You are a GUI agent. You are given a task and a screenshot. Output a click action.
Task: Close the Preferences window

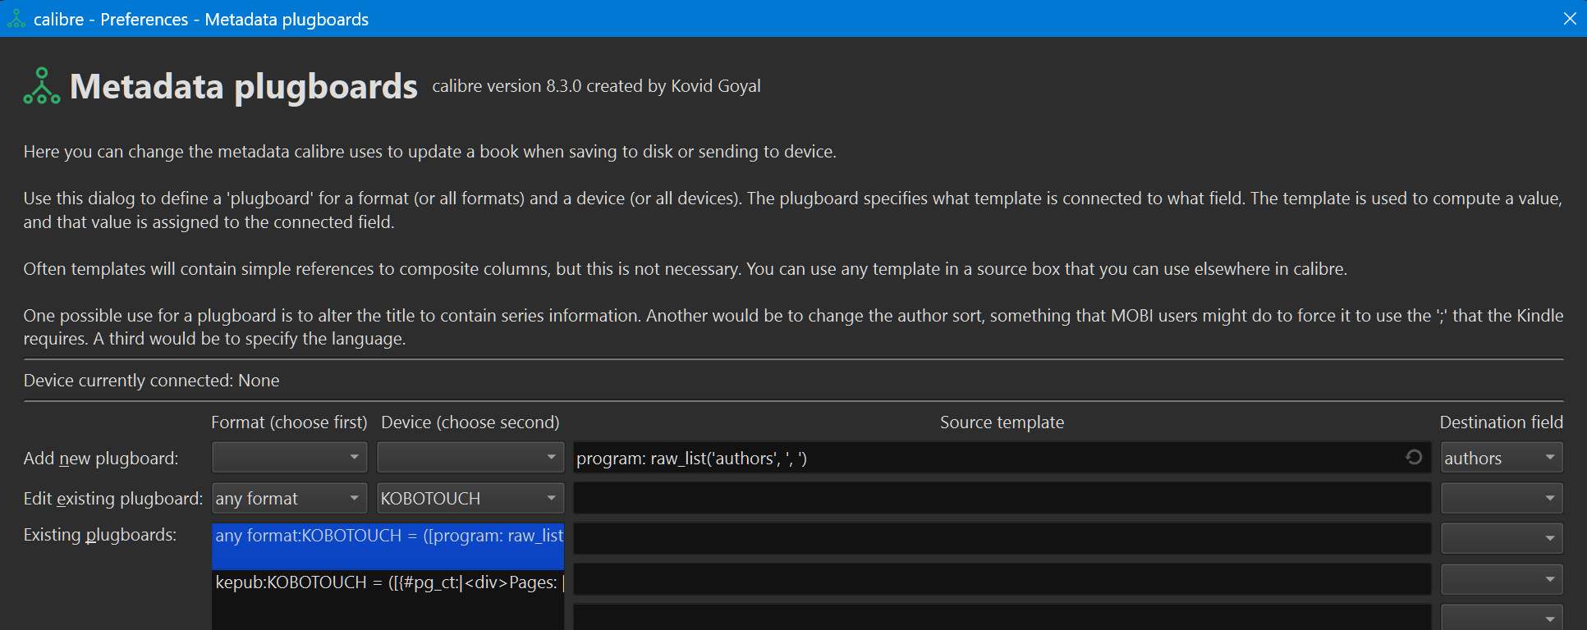1570,19
